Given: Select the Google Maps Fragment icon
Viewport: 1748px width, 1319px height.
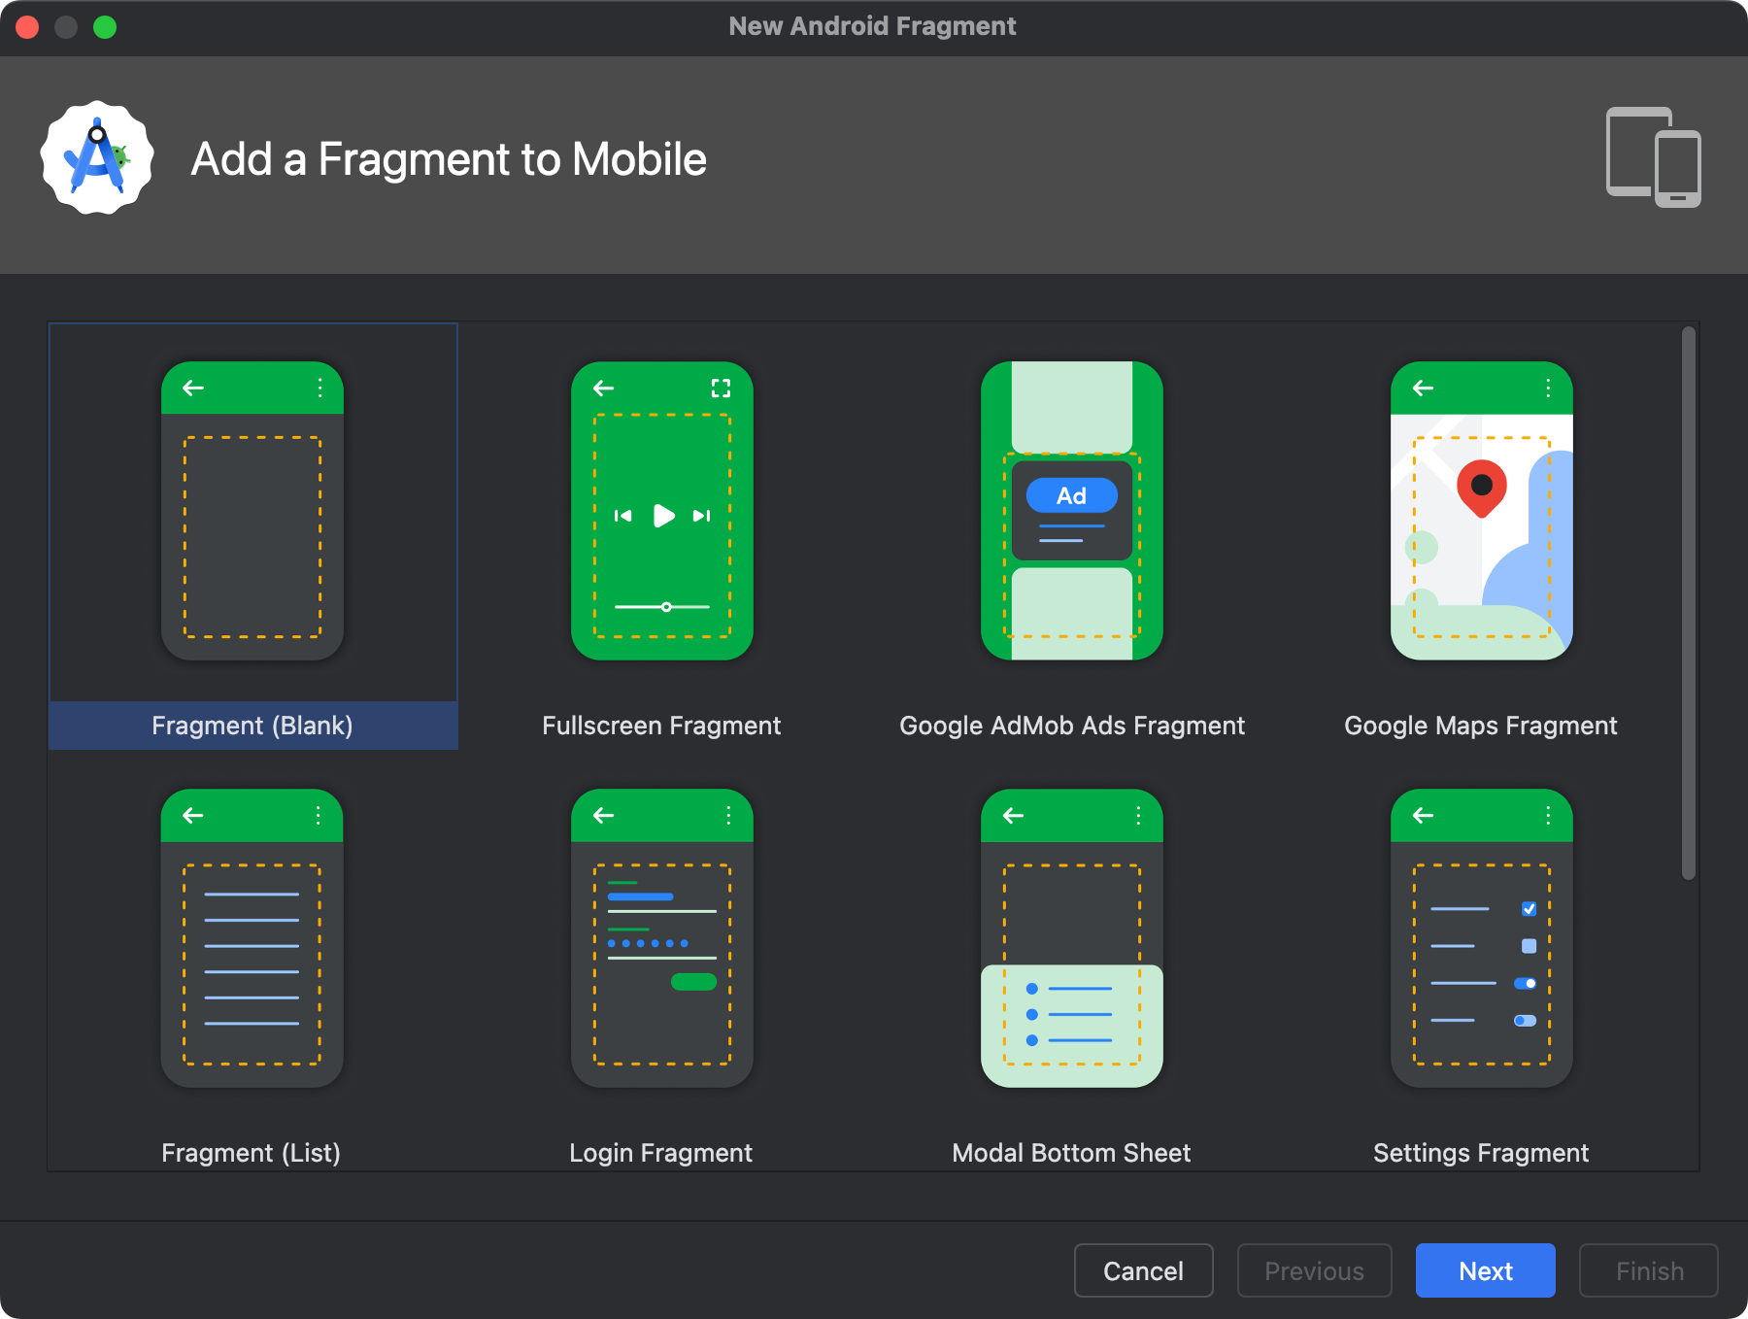Looking at the screenshot, I should point(1481,511).
